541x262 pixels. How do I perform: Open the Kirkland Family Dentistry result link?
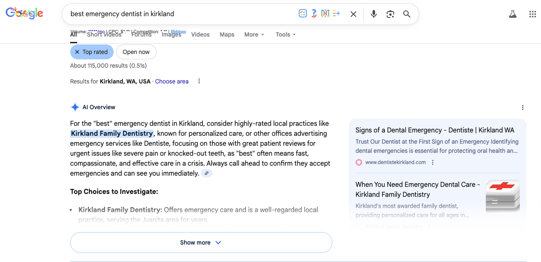pos(417,189)
